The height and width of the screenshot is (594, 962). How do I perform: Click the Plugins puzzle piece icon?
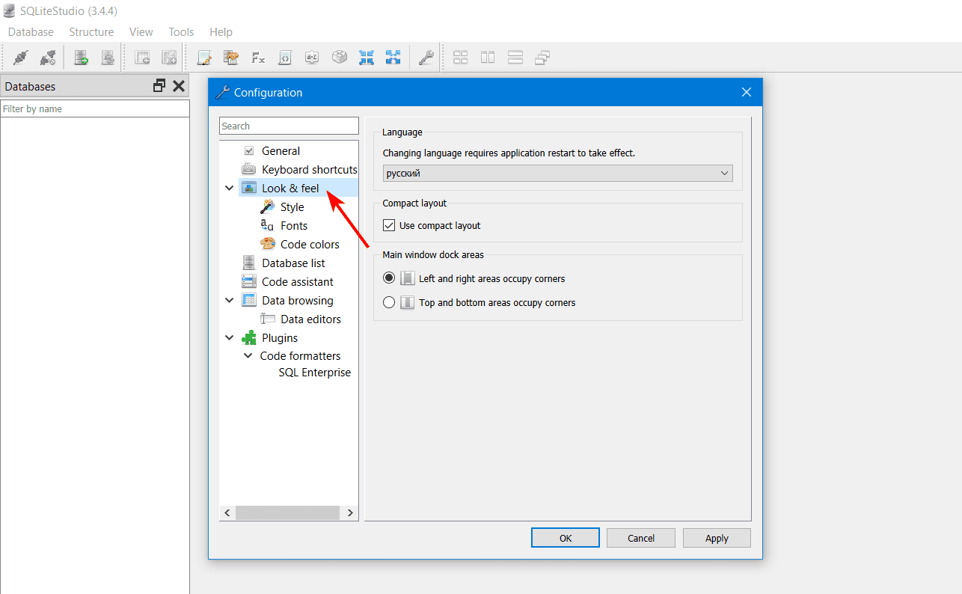[249, 338]
